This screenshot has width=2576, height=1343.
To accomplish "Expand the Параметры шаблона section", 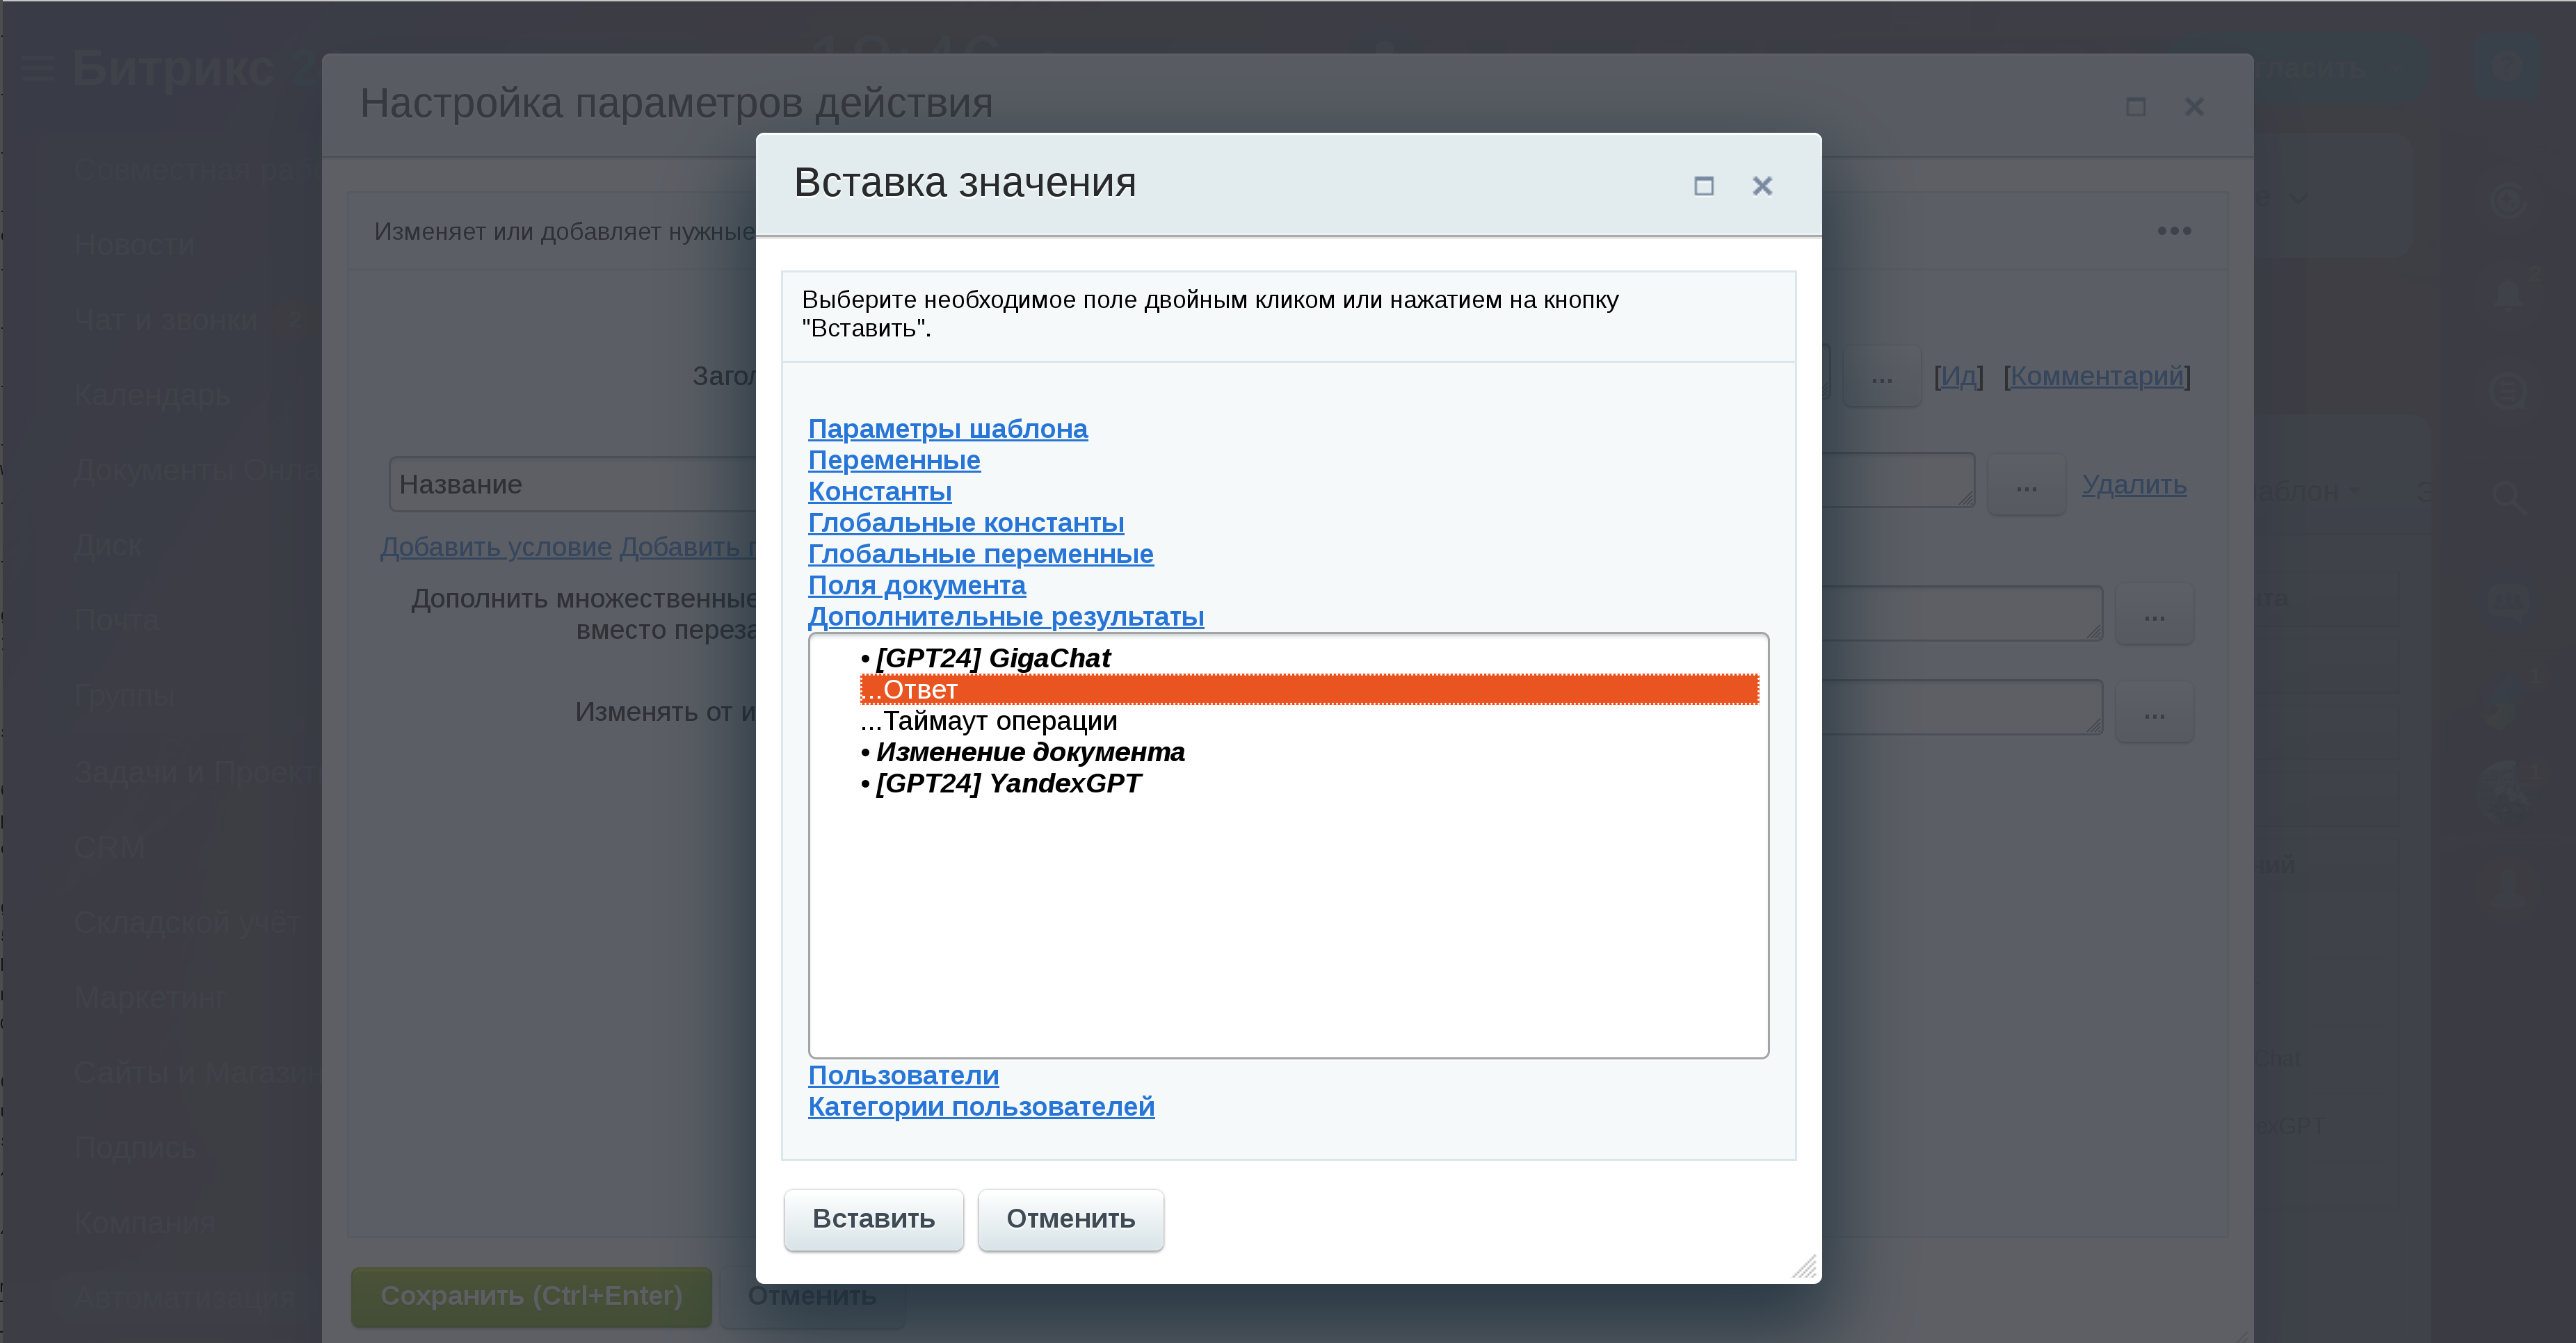I will coord(947,429).
